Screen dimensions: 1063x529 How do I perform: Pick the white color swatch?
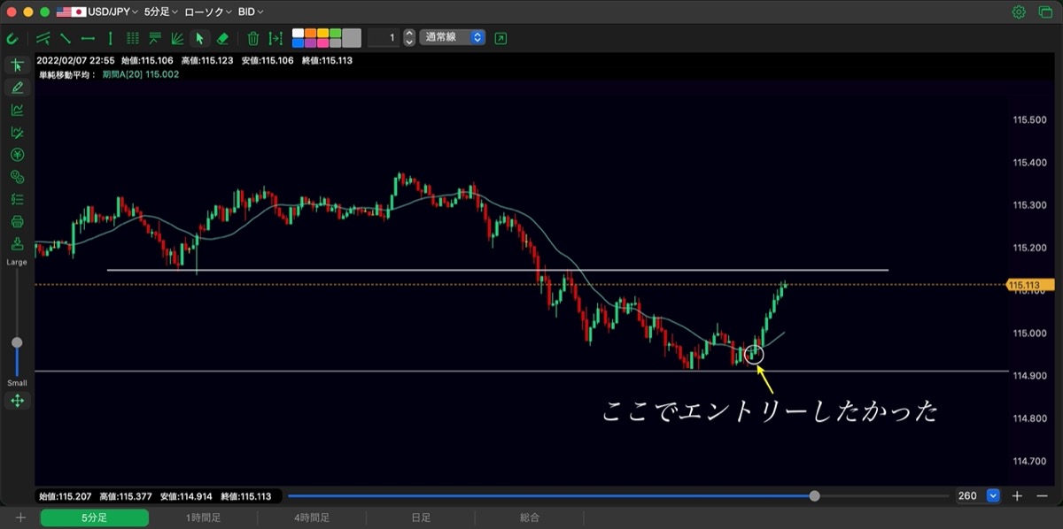(x=298, y=34)
